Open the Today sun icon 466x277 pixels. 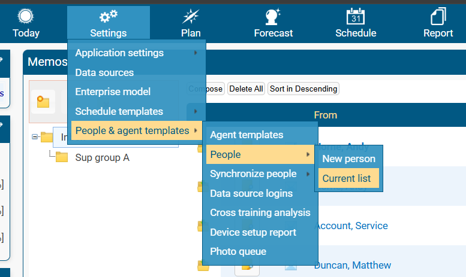26,16
